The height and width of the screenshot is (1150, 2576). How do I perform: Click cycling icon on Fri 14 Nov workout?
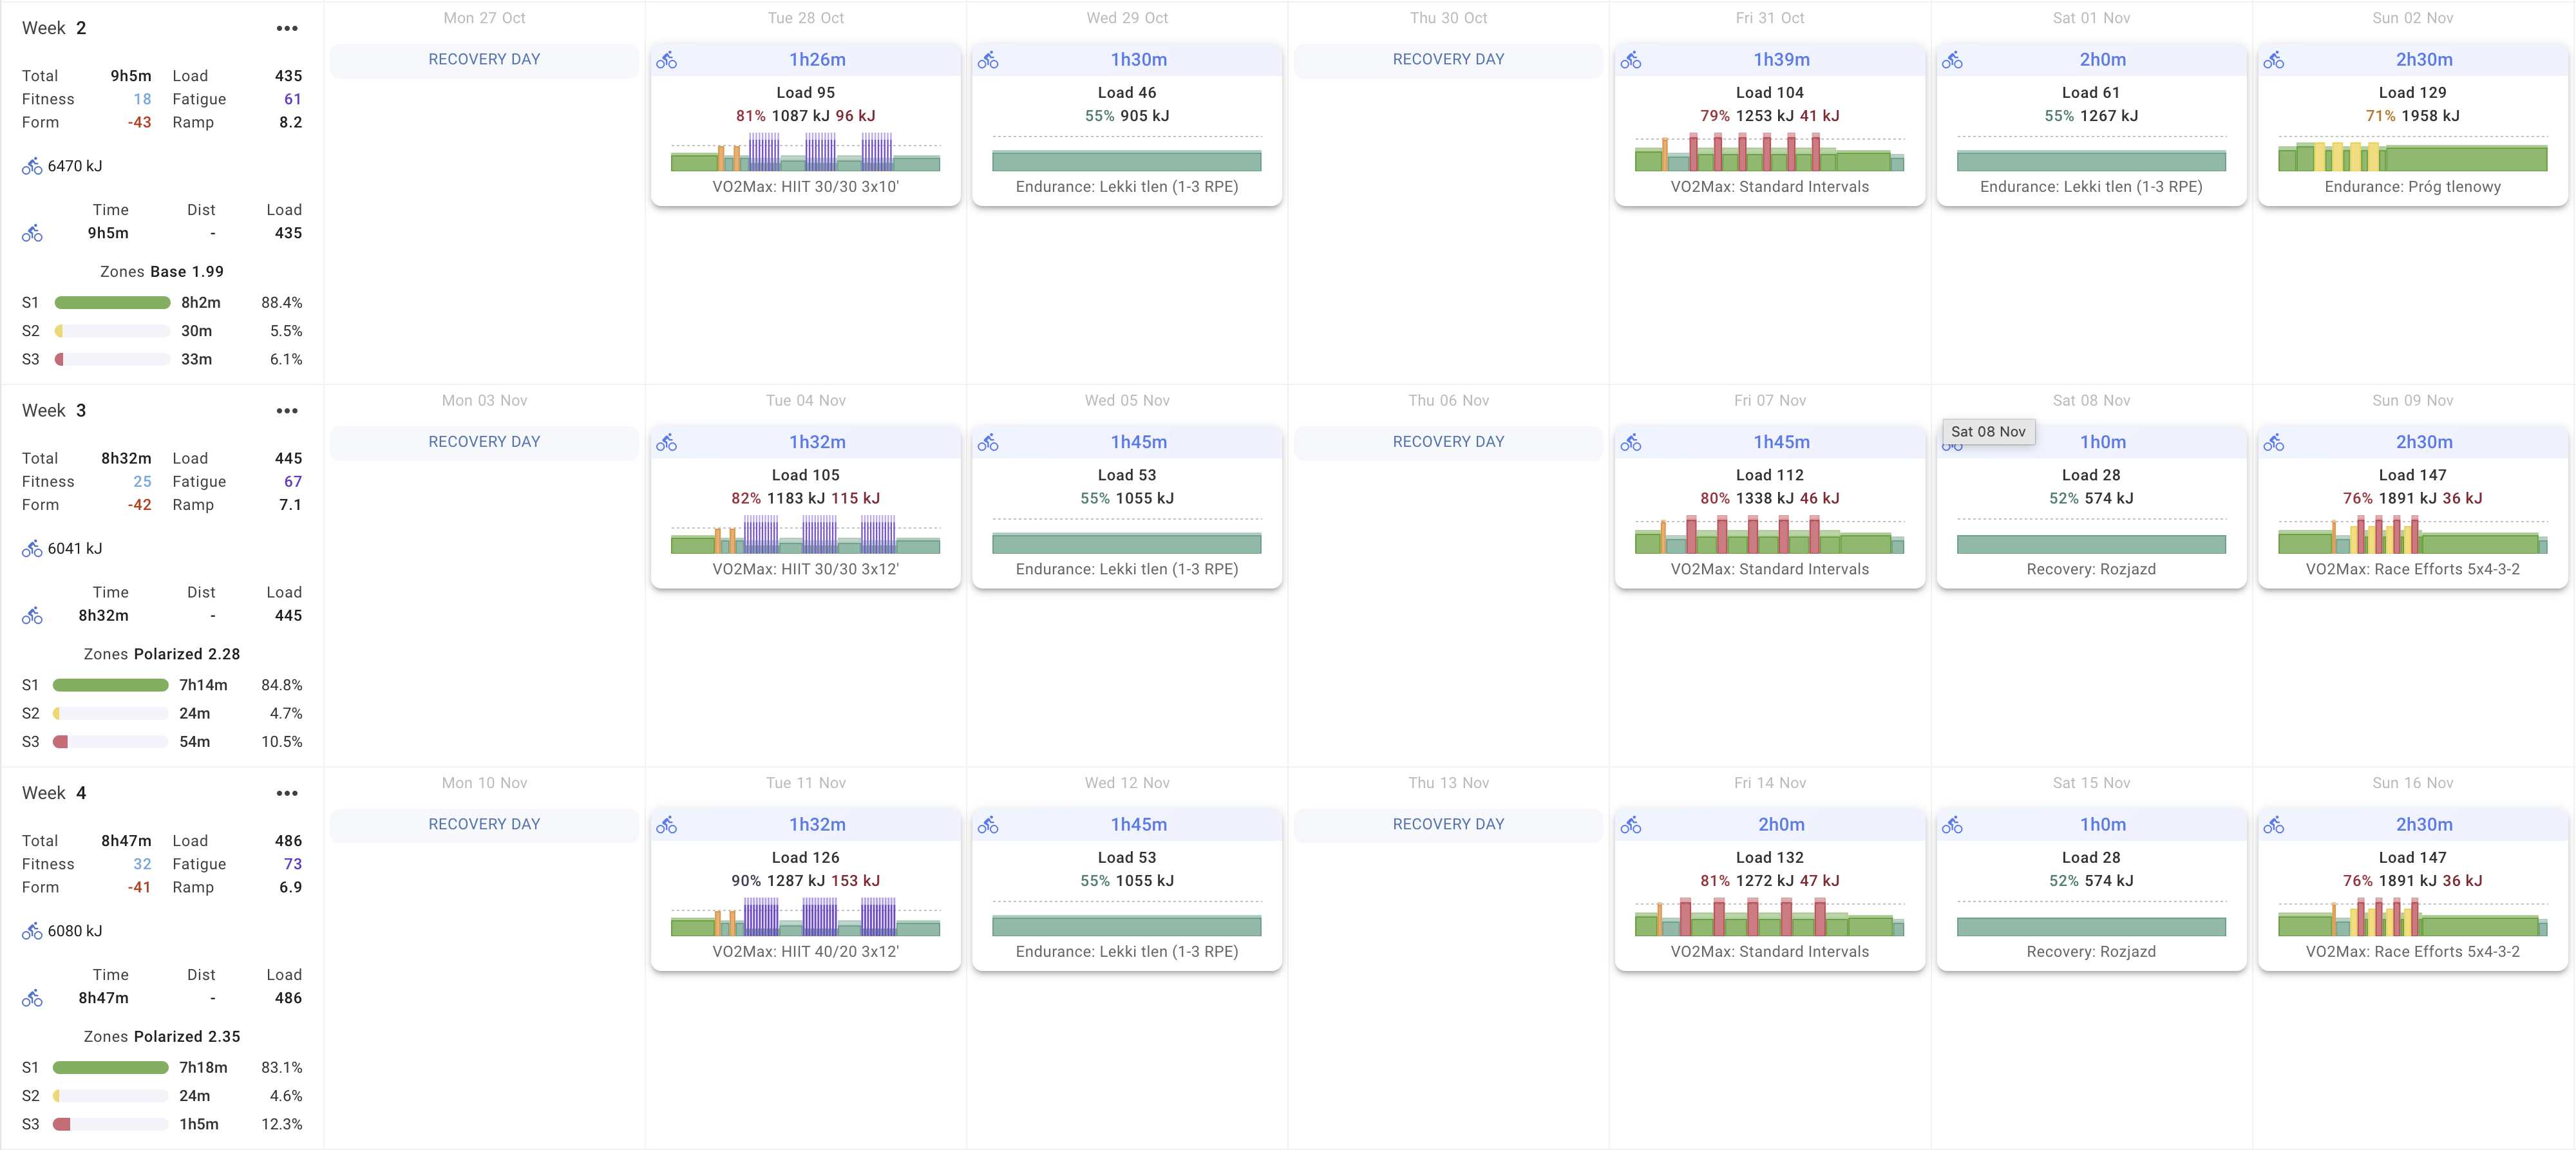click(1631, 825)
